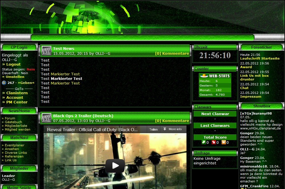
Task: Toggle status display with the Umstellen link
Action: pyautogui.click(x=15, y=77)
